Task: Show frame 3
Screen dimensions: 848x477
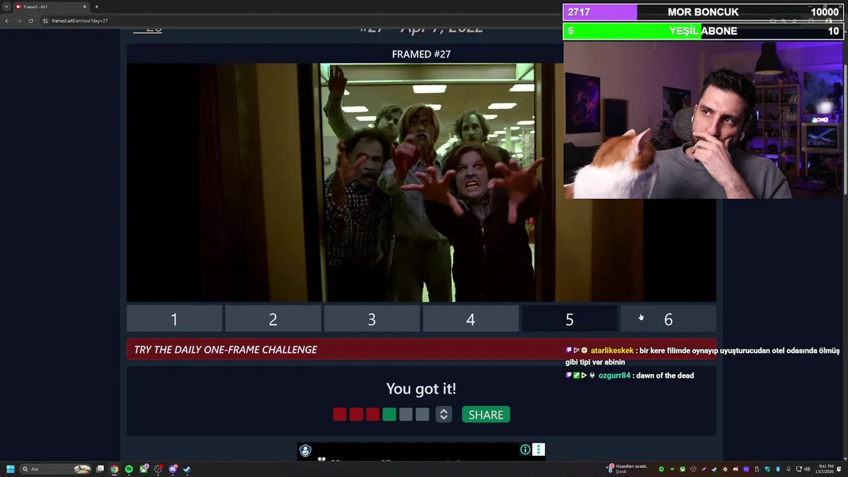Action: tap(372, 319)
